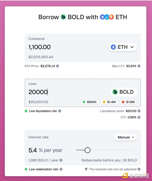Image resolution: width=152 pixels, height=181 pixels.
Task: Select the red $1.8M loan suggestion
Action: (129, 102)
